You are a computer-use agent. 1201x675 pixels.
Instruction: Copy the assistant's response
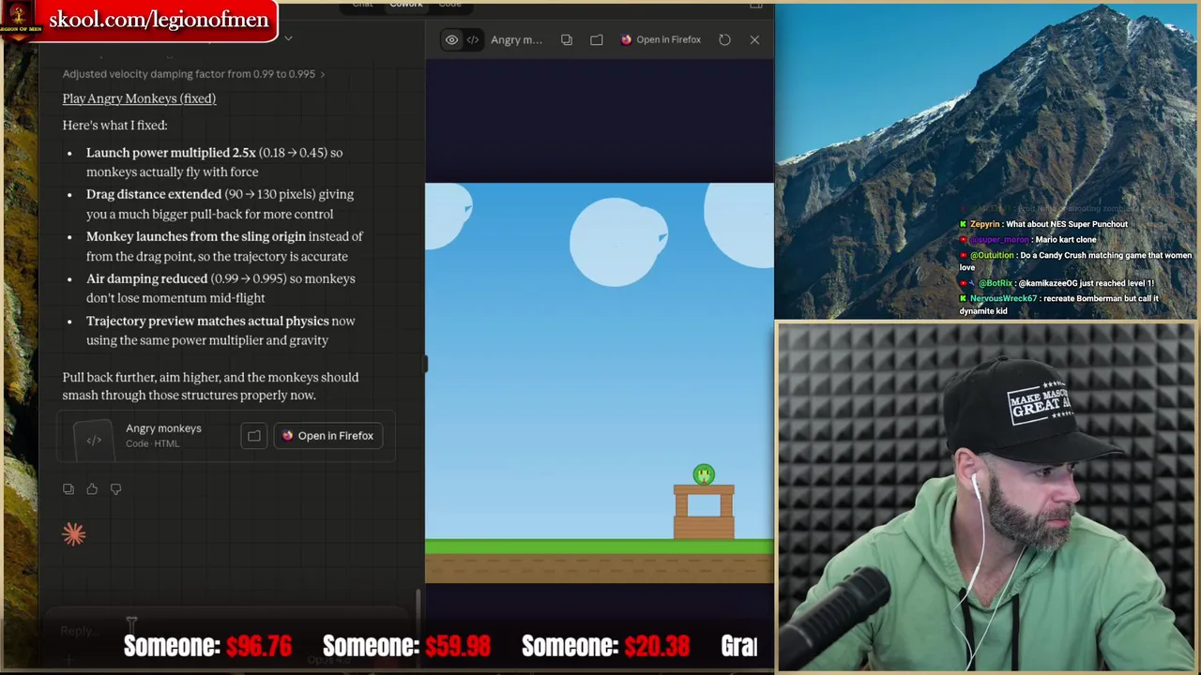(x=68, y=488)
